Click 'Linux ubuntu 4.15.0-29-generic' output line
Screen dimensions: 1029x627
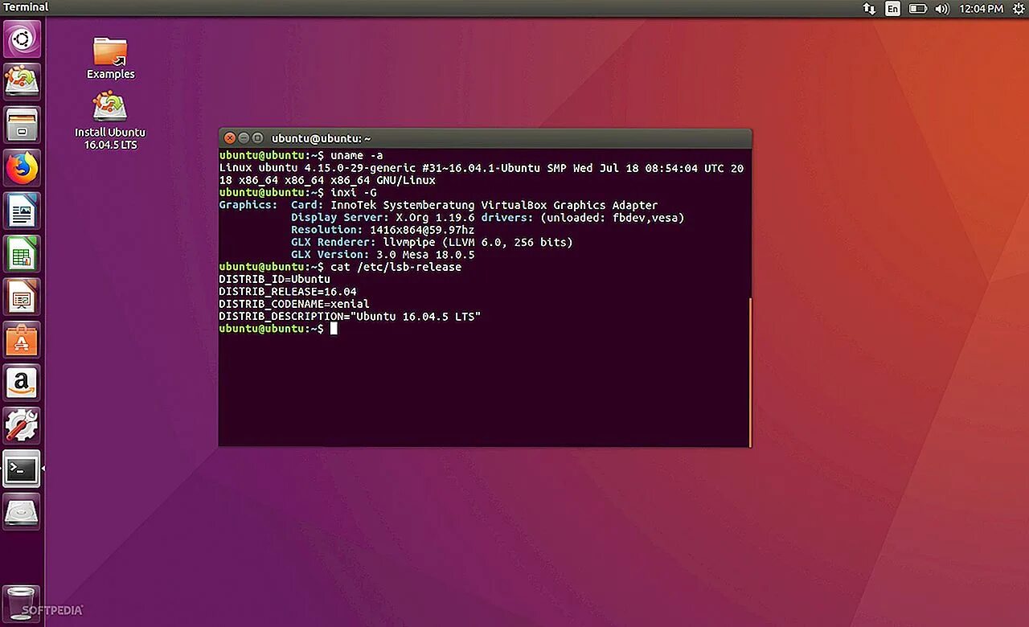482,174
